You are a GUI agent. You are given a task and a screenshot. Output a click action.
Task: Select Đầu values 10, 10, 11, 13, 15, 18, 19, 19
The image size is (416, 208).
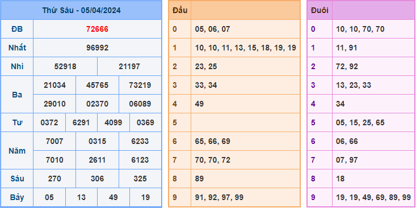[245, 48]
